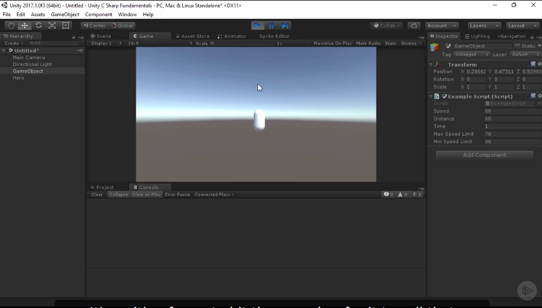
Task: Disable Example Script component checkbox
Action: tap(445, 96)
